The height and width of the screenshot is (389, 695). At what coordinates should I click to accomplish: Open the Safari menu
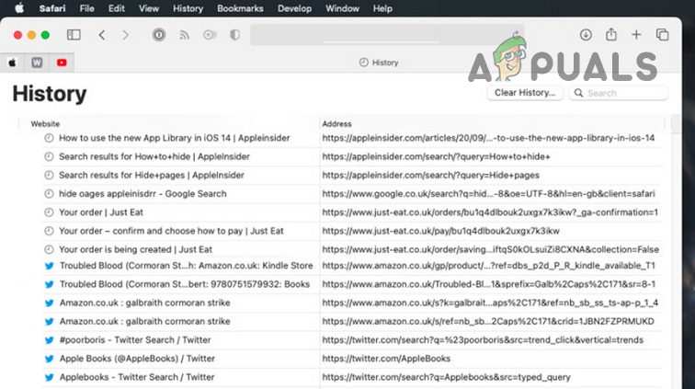click(x=51, y=8)
